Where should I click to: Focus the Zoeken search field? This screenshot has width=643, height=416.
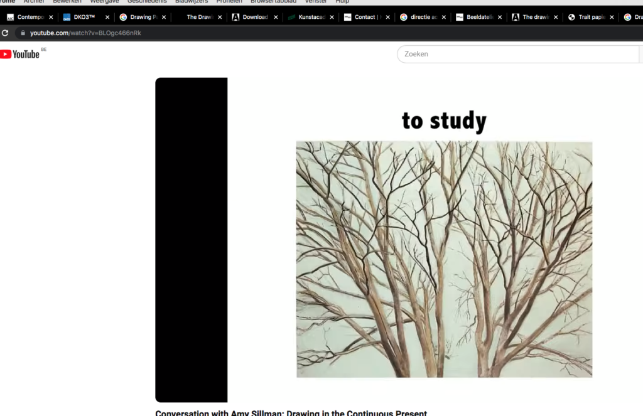tap(517, 54)
